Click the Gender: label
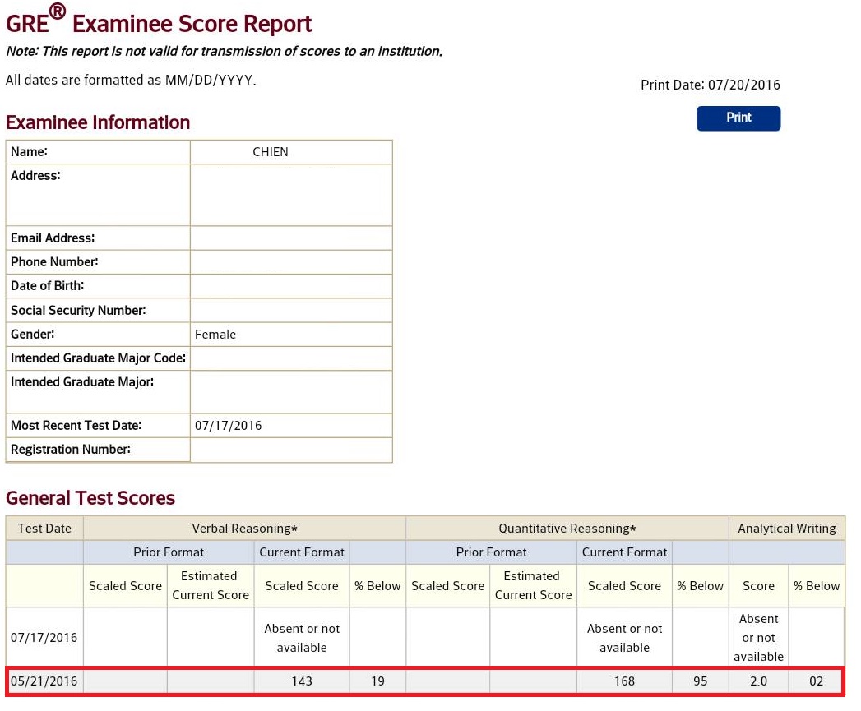This screenshot has height=711, width=861. pyautogui.click(x=32, y=335)
